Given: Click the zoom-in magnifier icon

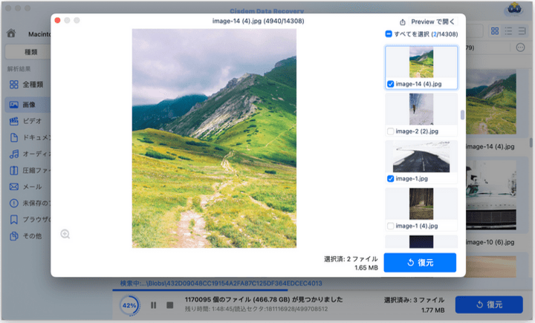Looking at the screenshot, I should coord(65,234).
